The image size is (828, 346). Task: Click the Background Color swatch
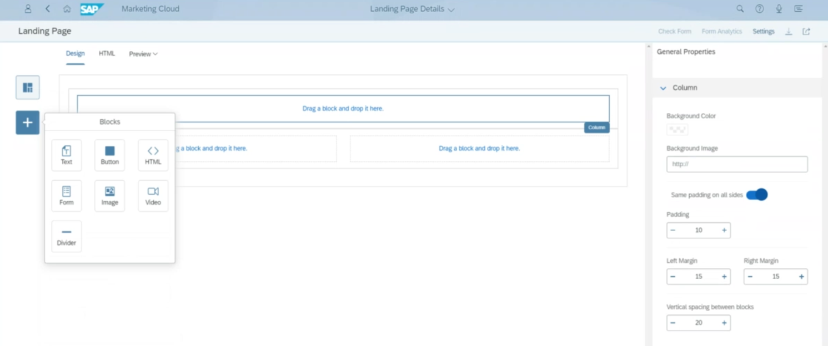677,130
